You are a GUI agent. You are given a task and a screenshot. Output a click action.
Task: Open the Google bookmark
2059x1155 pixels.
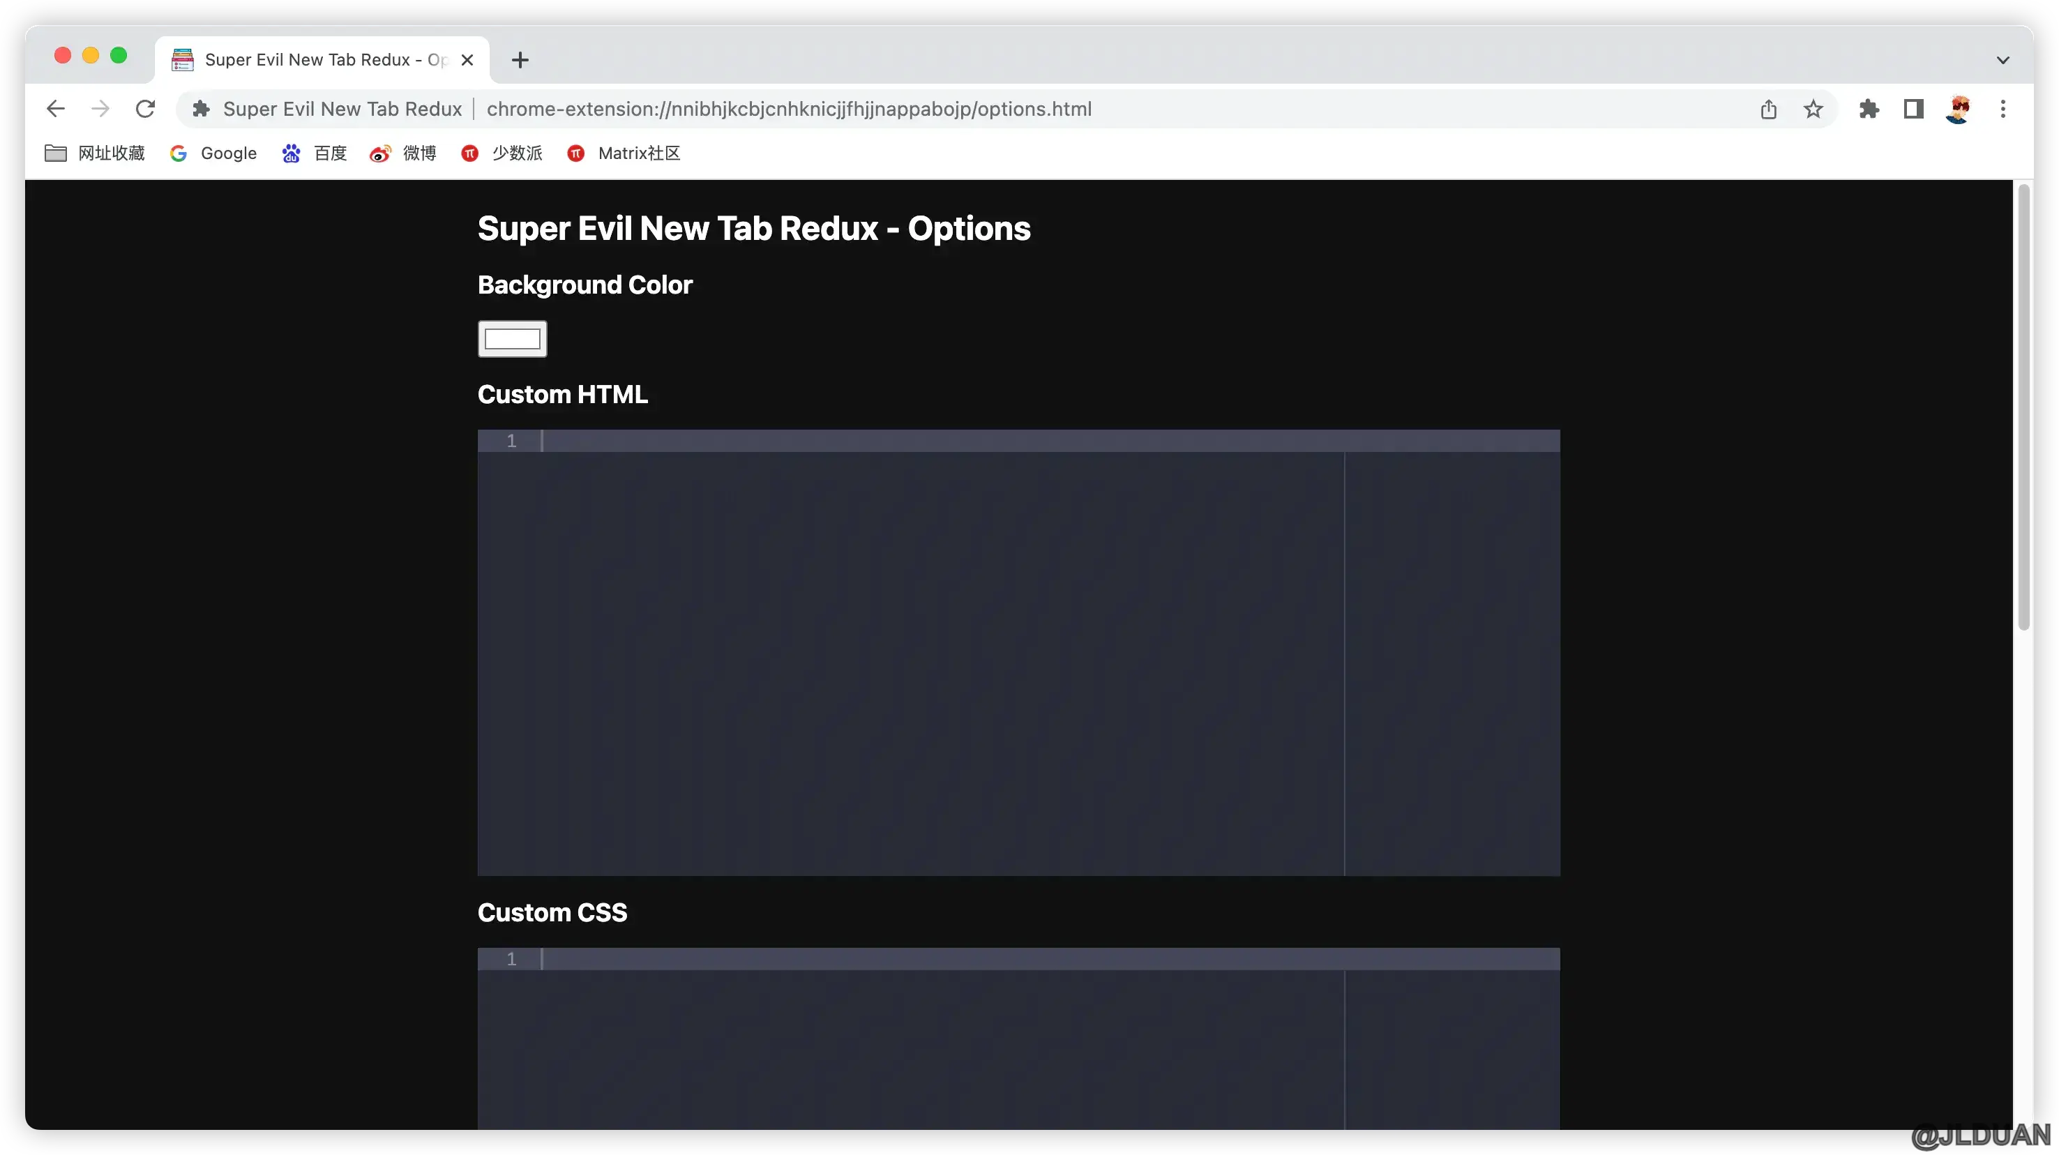pyautogui.click(x=213, y=153)
